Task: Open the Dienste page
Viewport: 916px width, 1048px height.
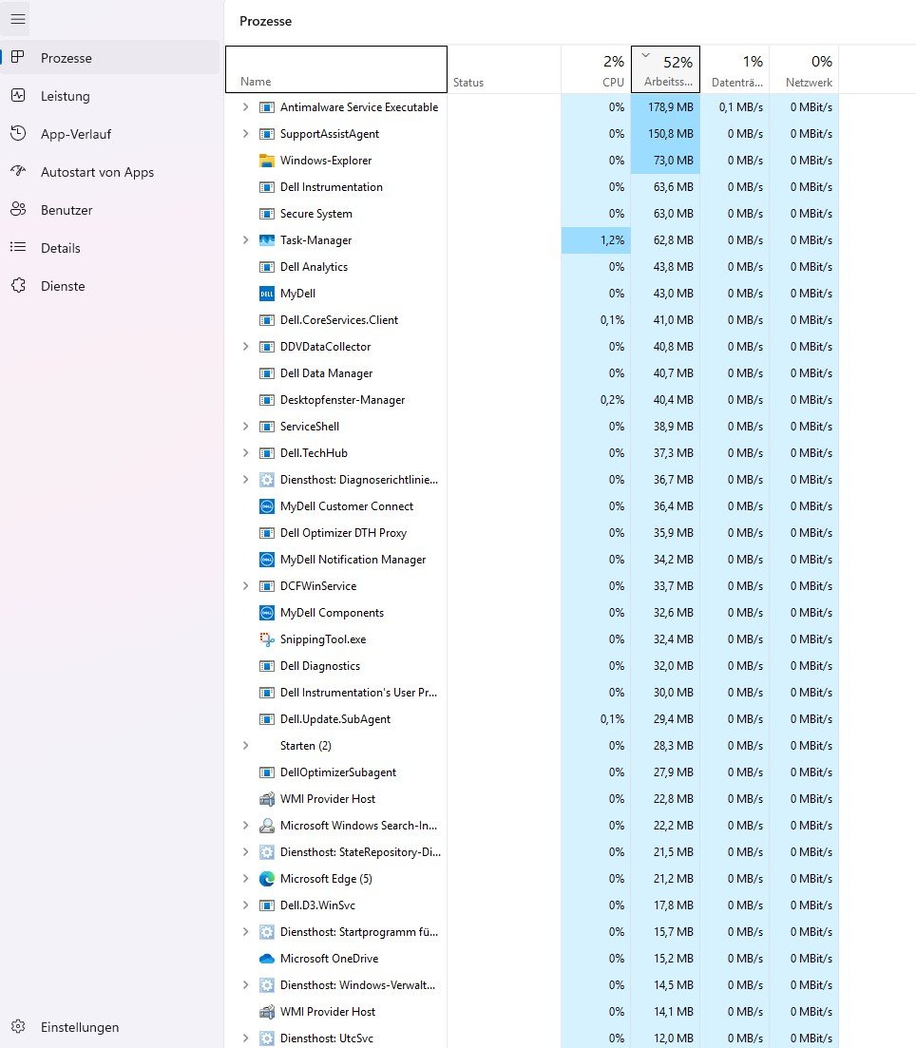Action: pyautogui.click(x=109, y=286)
